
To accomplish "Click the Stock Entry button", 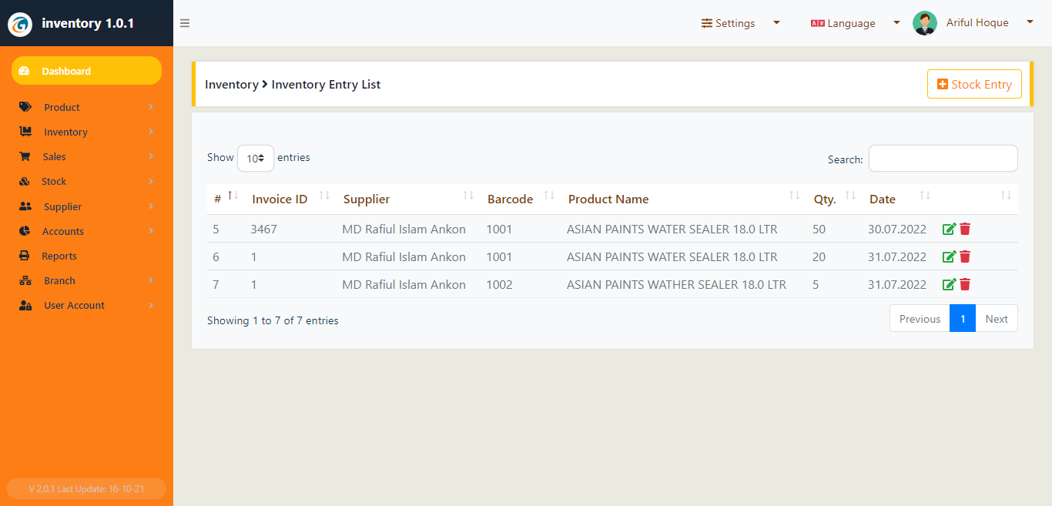I will [x=974, y=84].
